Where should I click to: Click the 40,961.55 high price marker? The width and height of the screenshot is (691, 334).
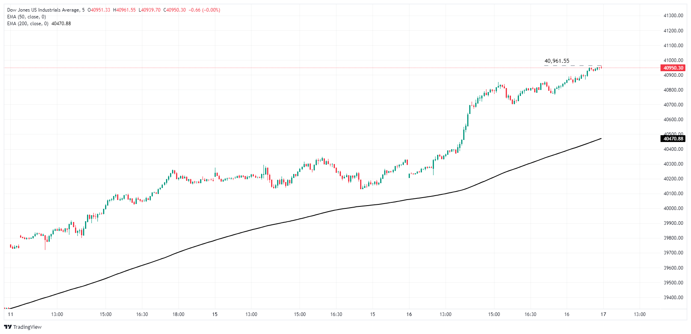[x=557, y=61]
